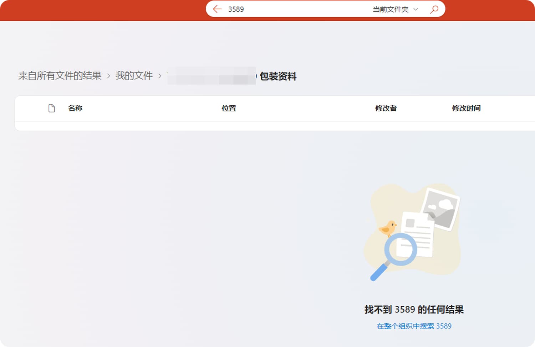
Task: Click the 找不到 3589 的任何结果 message
Action: [x=414, y=309]
